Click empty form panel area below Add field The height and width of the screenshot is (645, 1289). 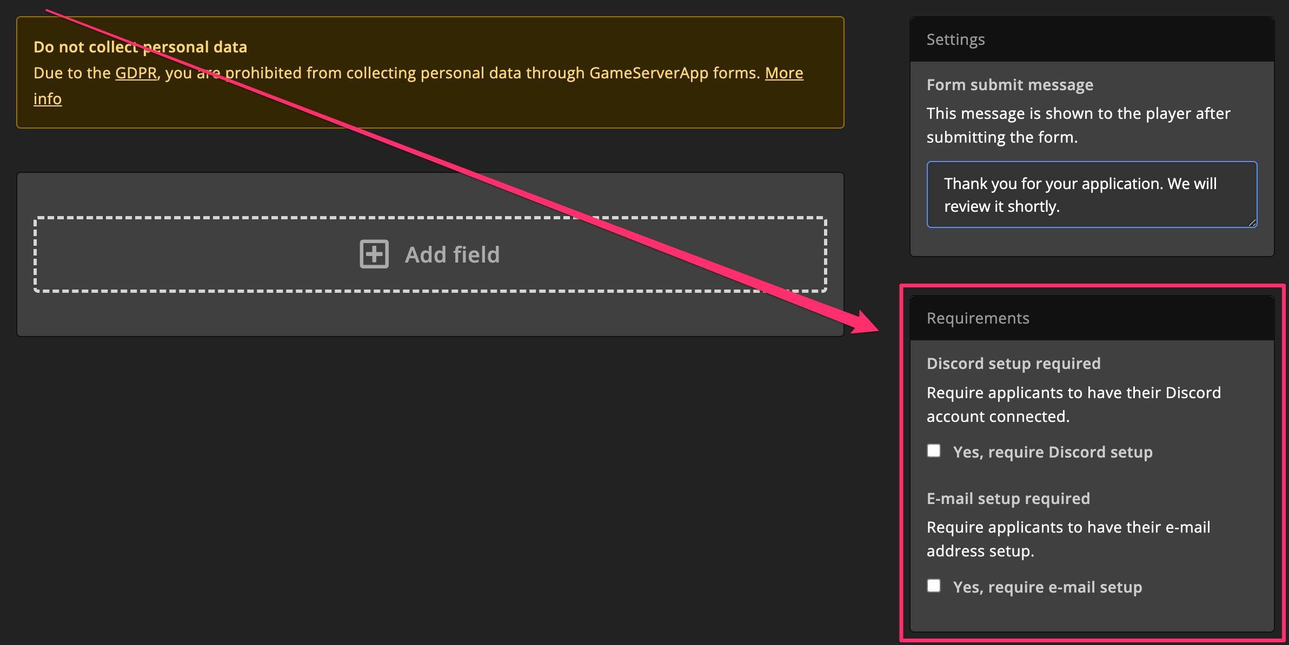(x=430, y=315)
